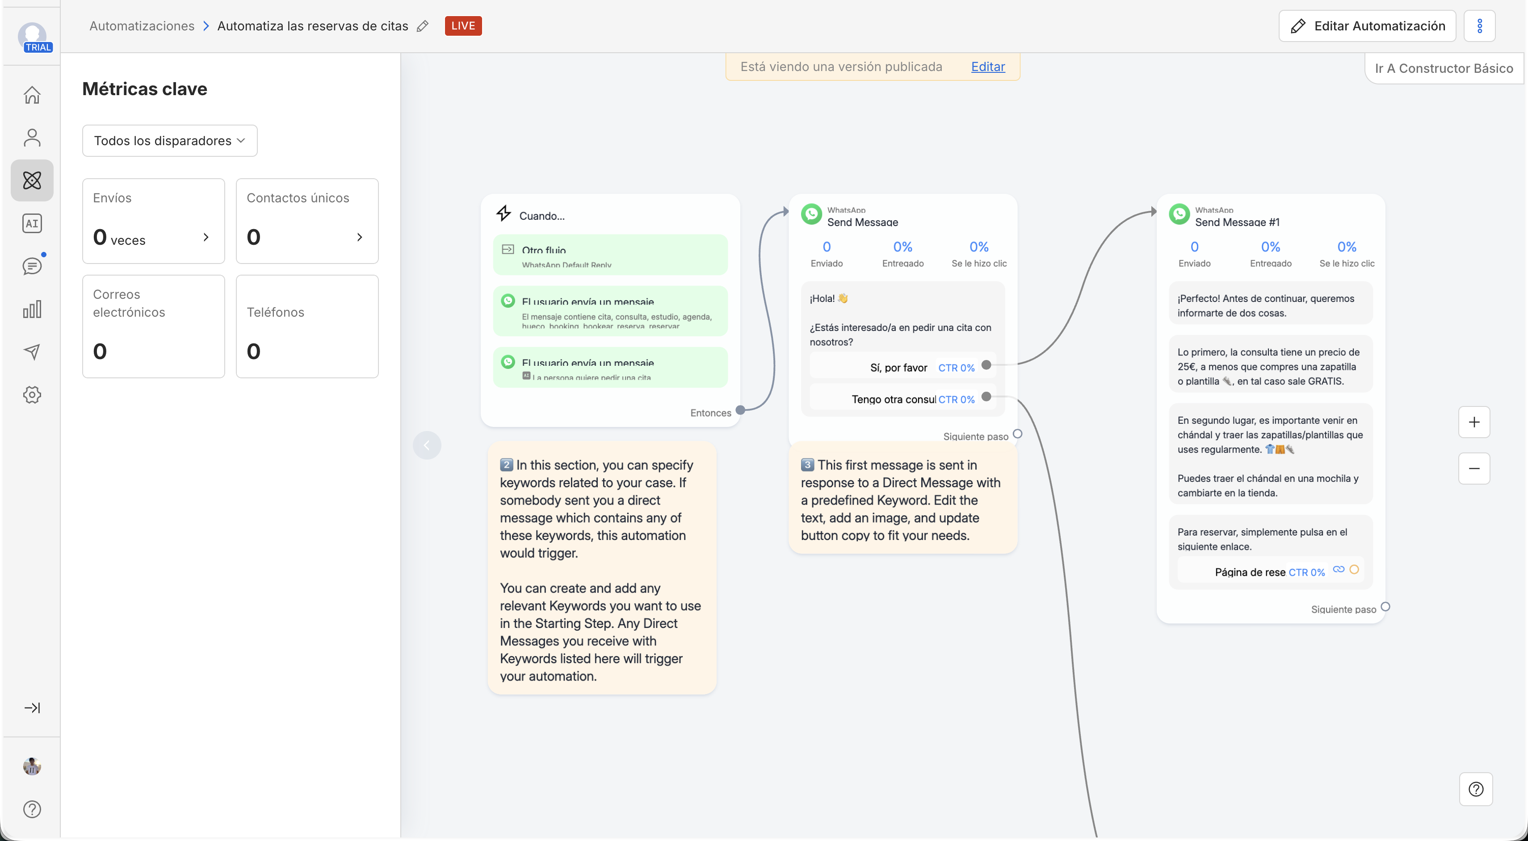
Task: Select the AI trigger 'La persona quiere pedir una cita'
Action: click(x=610, y=368)
